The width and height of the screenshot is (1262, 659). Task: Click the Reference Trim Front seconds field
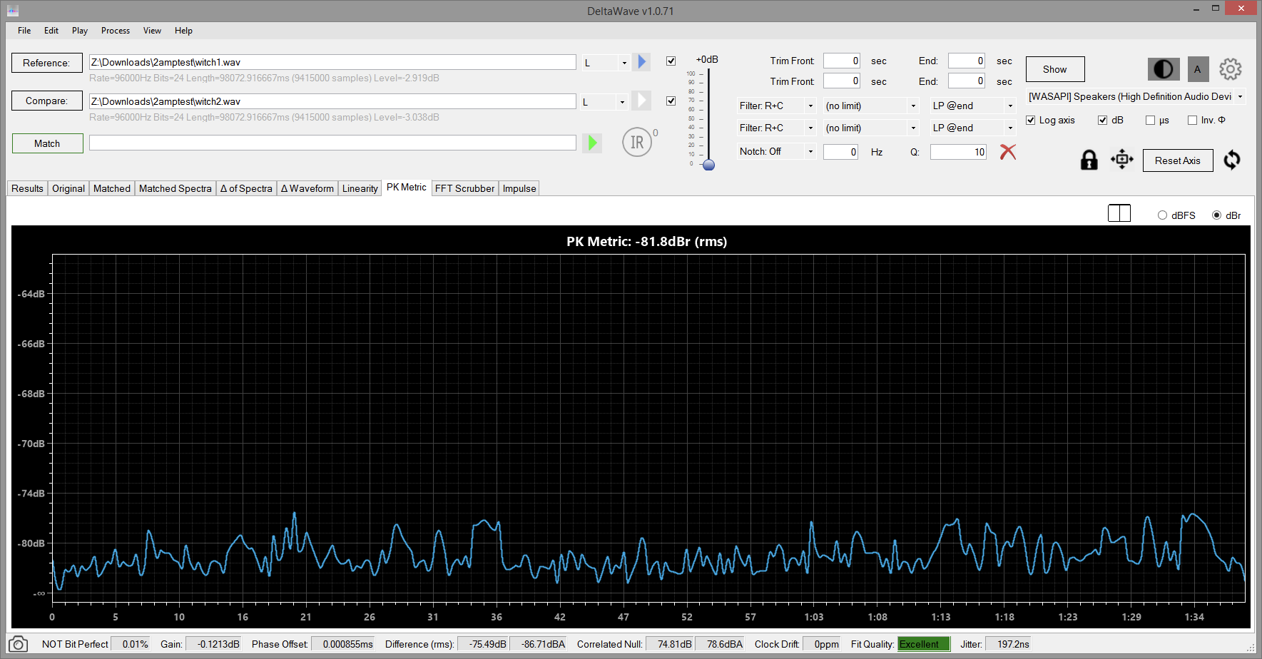[x=842, y=61]
